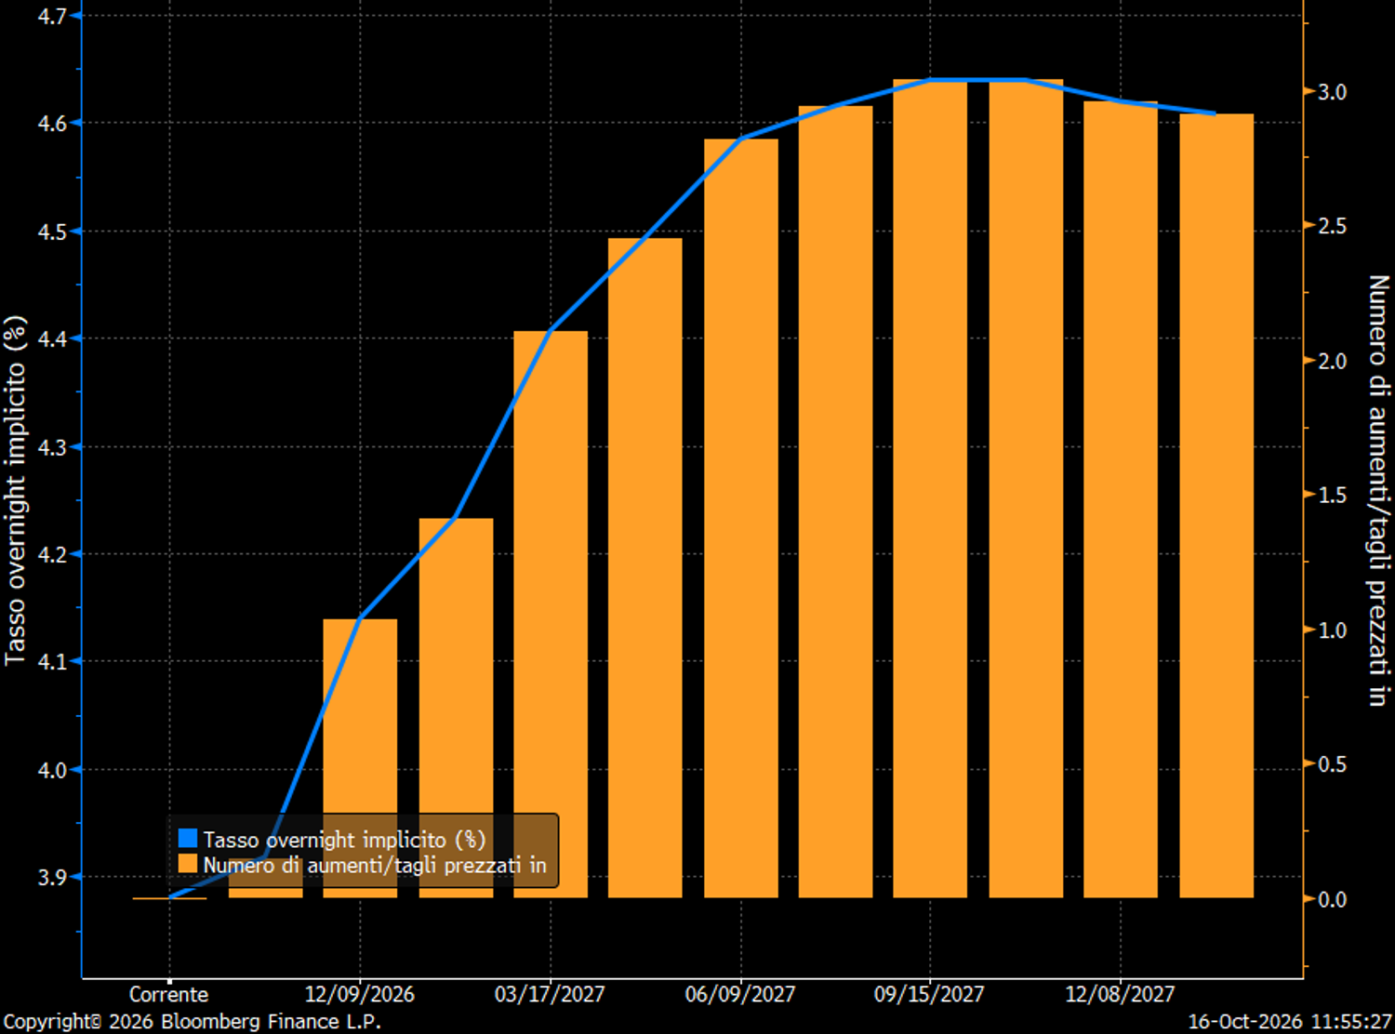
Task: Click the blue legend swatch for Tasso overnight
Action: (x=188, y=839)
